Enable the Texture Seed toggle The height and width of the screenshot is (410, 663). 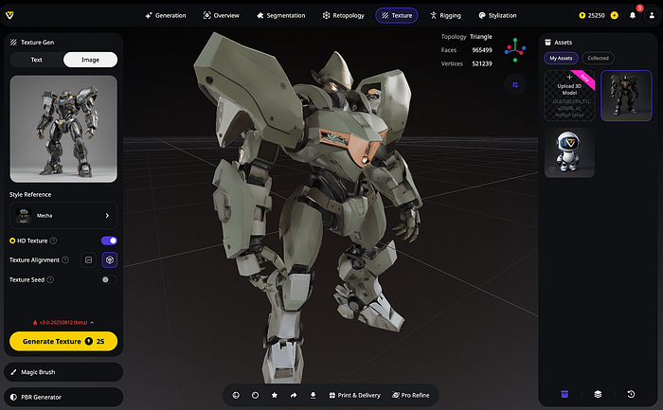click(109, 279)
